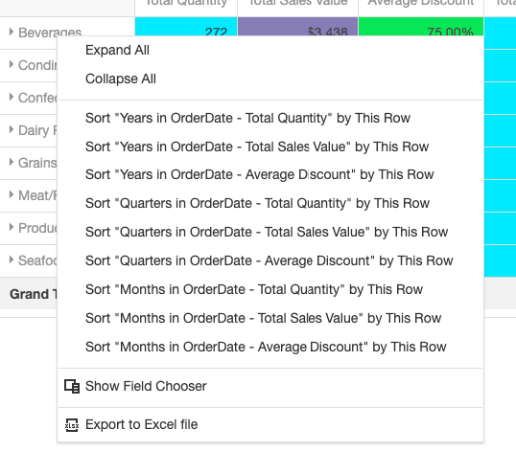
Task: Sort Quarters in OrderDate Average Discount
Action: click(270, 260)
